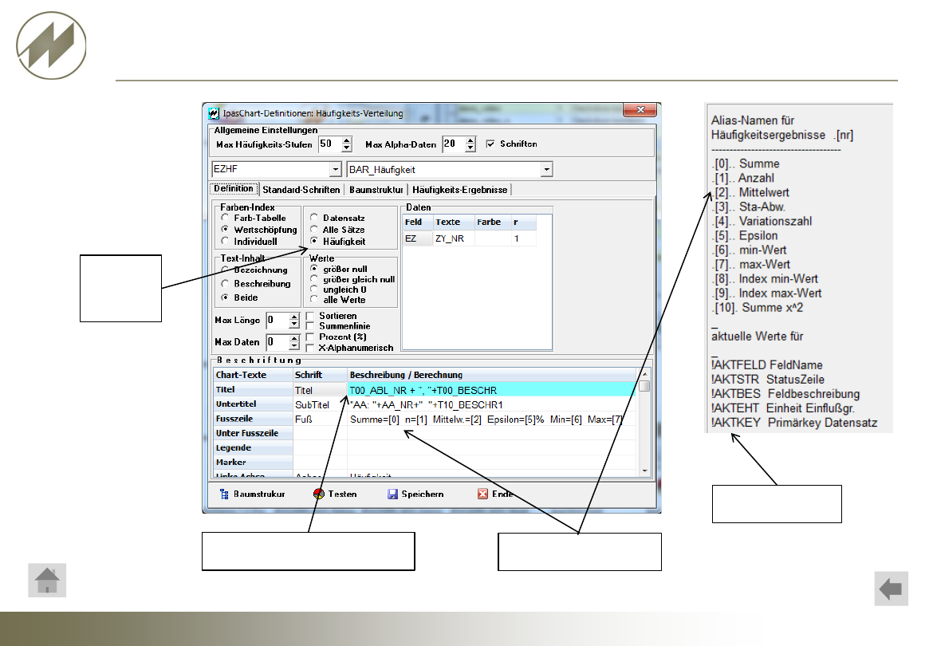The height and width of the screenshot is (646, 933).
Task: Enable the Summenlinie checkbox
Action: (x=310, y=326)
